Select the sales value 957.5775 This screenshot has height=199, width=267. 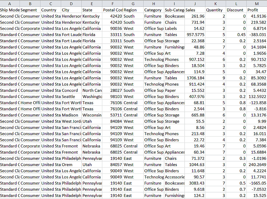click(195, 35)
